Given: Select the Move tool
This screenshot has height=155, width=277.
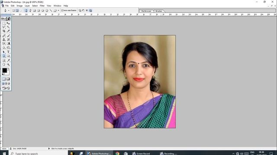Looking at the screenshot, I should point(8,23).
